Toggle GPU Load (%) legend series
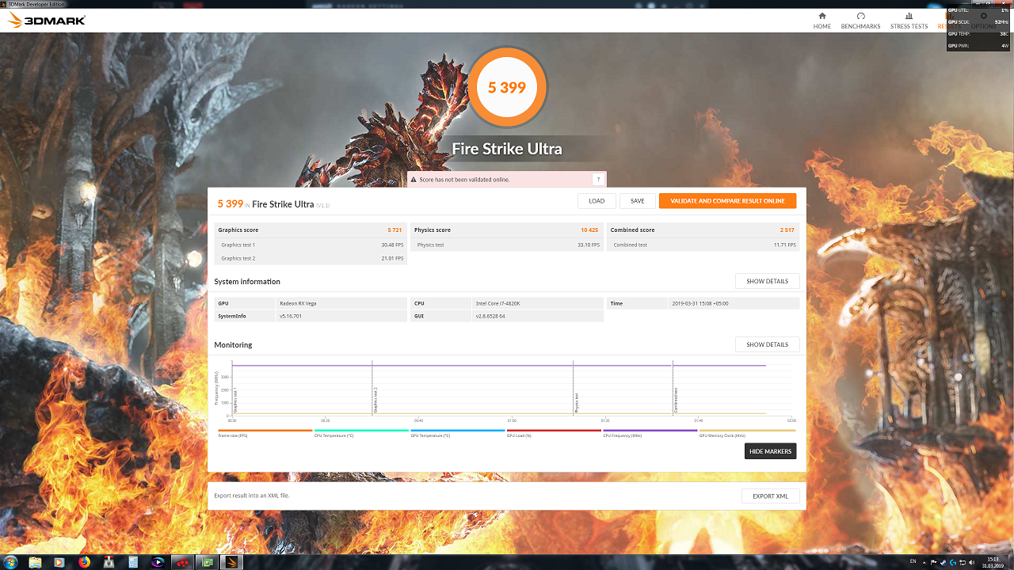The image size is (1014, 570). [554, 433]
